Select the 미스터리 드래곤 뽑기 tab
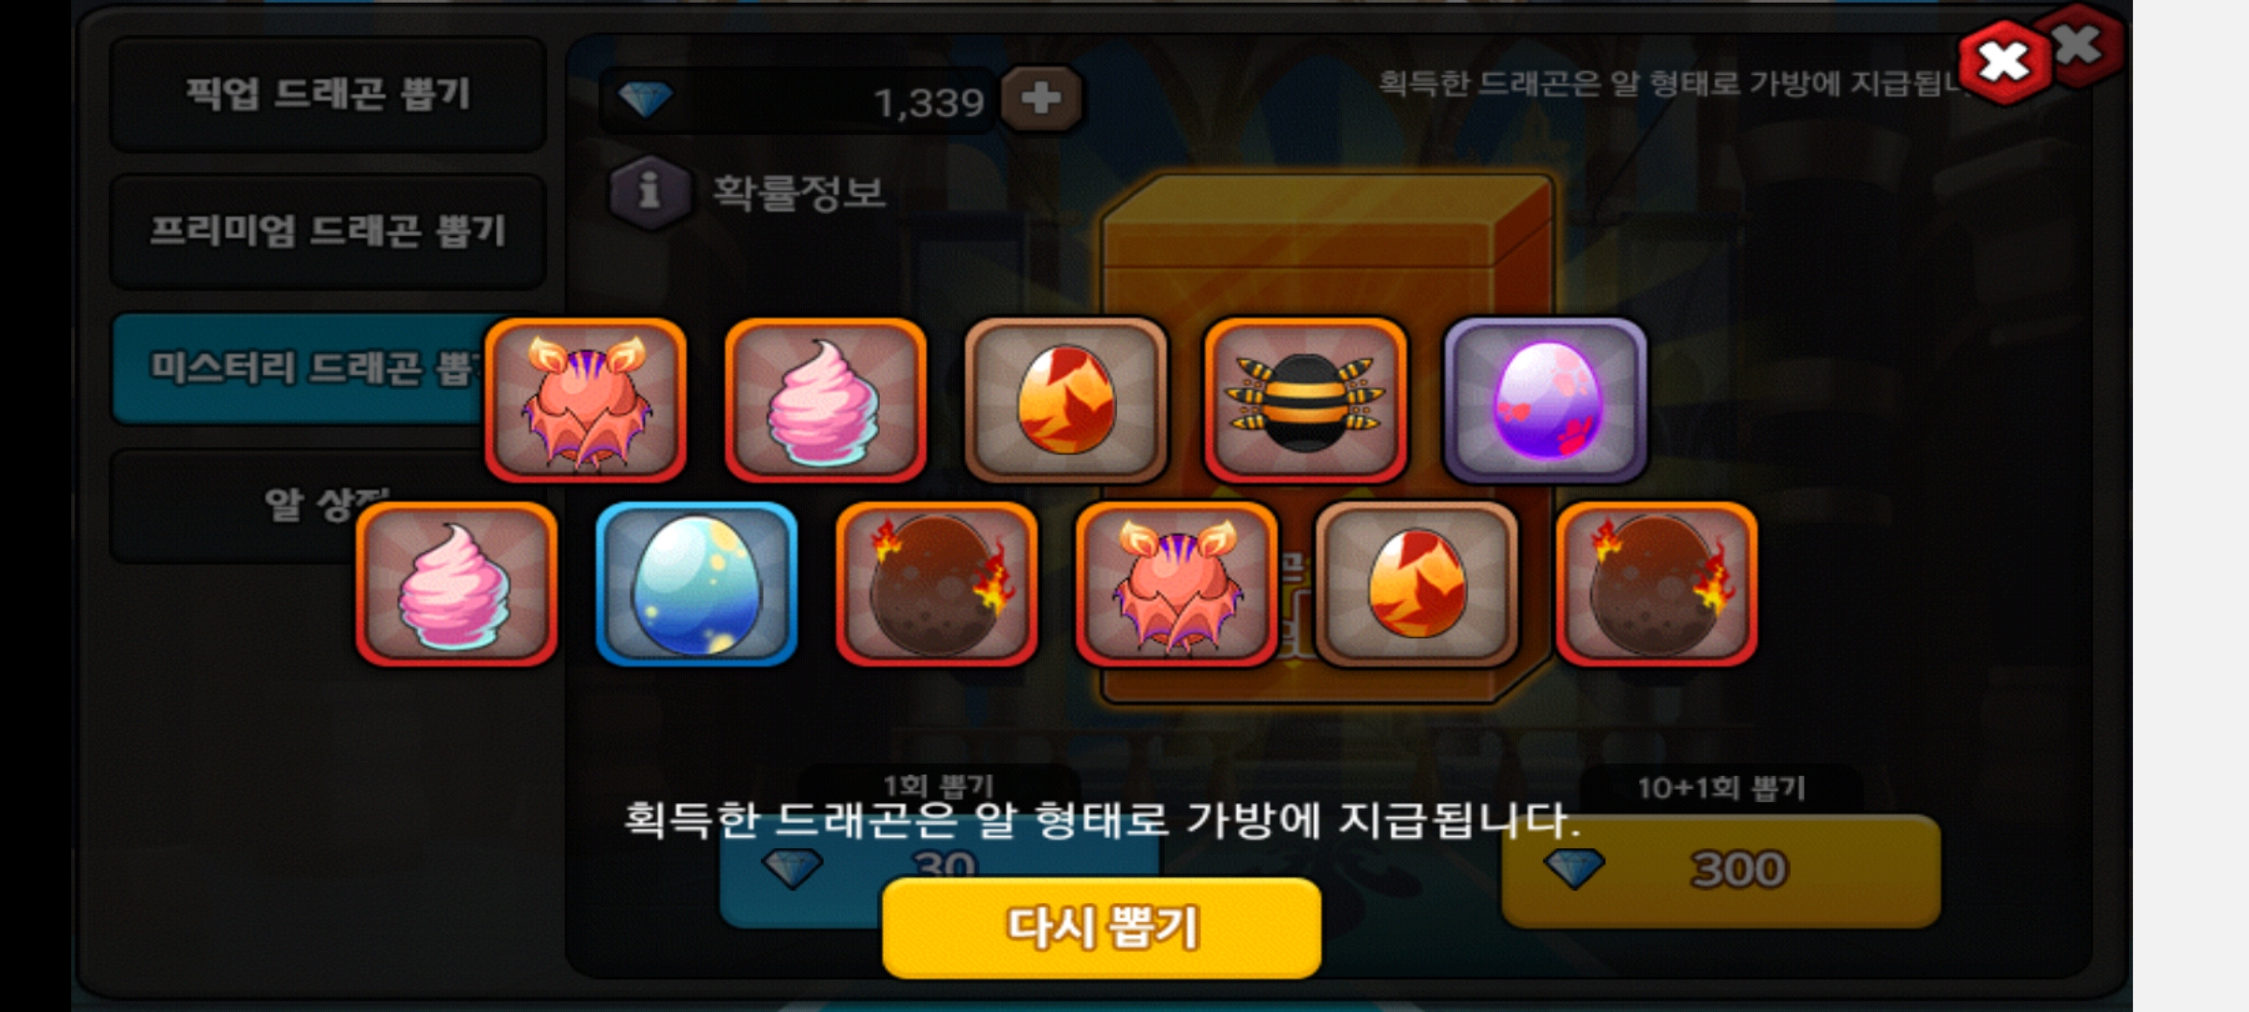This screenshot has height=1012, width=2249. click(x=298, y=368)
